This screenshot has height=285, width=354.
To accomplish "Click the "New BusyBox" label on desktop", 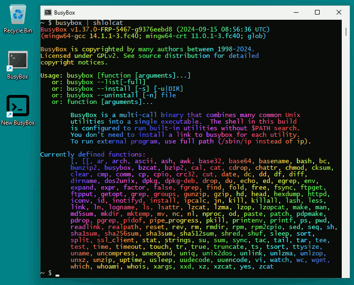I will pyautogui.click(x=18, y=123).
